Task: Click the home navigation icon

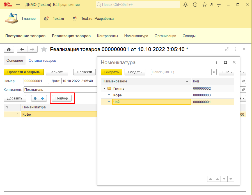Action: click(x=9, y=49)
